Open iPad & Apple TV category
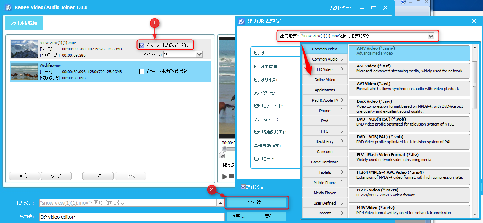 click(x=325, y=100)
